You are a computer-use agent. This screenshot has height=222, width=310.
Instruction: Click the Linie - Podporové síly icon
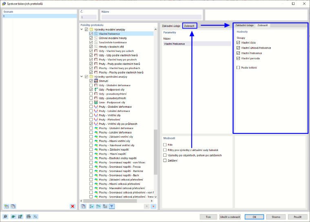[96, 102]
